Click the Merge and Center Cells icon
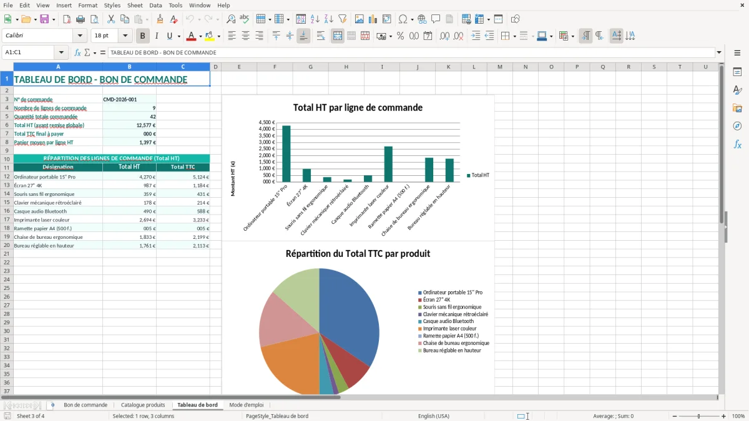Viewport: 749px width, 421px height. (x=338, y=36)
